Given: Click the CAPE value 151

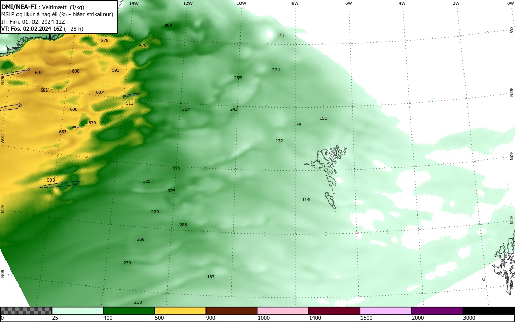Looking at the screenshot, I should point(281,35).
